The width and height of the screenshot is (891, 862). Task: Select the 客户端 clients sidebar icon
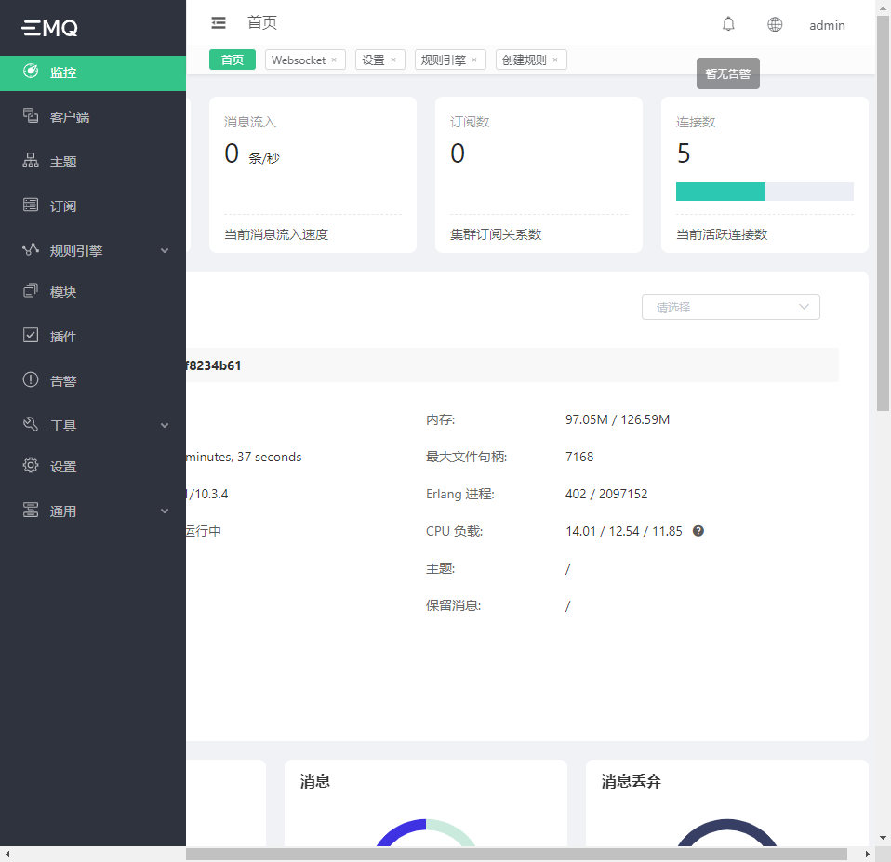29,116
